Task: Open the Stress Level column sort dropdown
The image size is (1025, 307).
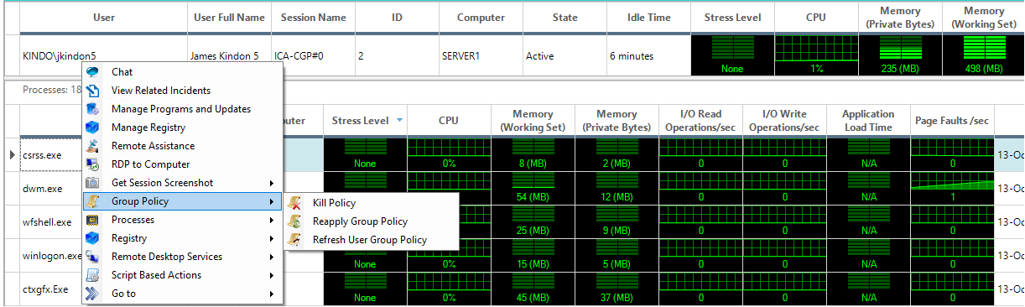Action: pos(399,121)
